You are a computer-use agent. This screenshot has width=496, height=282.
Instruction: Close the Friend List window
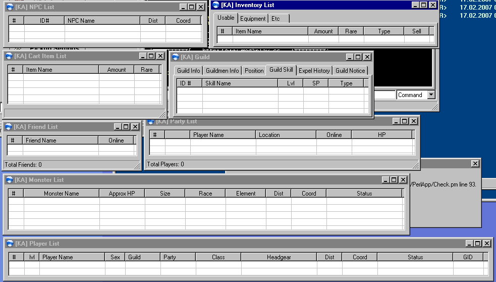[135, 127]
